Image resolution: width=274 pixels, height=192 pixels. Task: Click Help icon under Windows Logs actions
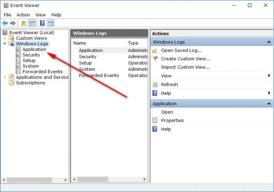[x=155, y=93]
